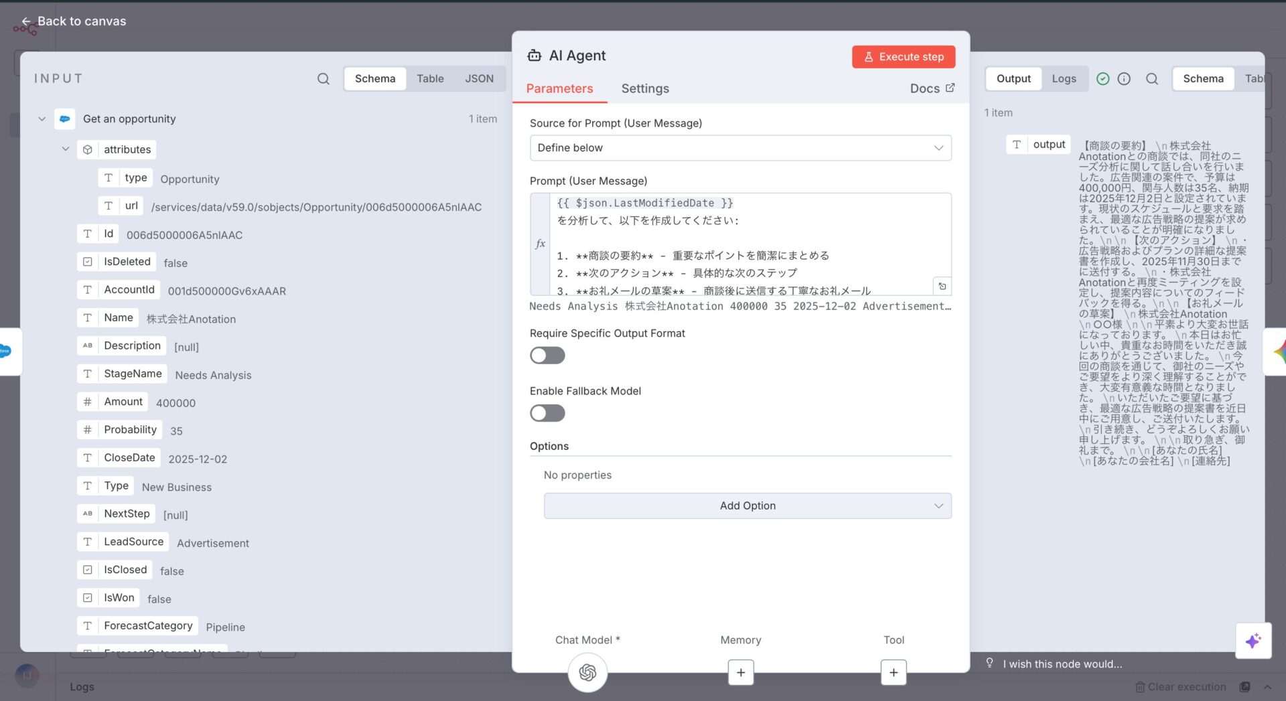Enable Require Specific Output Format toggle
This screenshot has width=1286, height=701.
547,356
